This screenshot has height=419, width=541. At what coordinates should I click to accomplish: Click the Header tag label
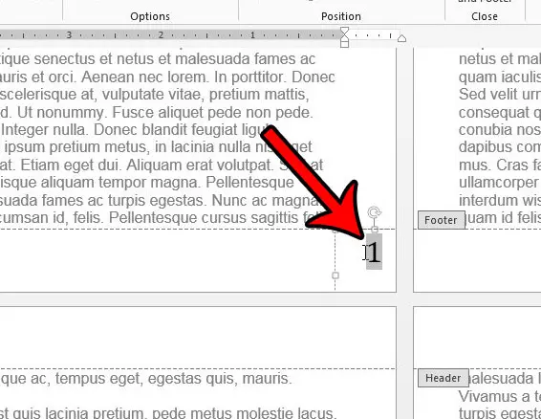coord(444,378)
